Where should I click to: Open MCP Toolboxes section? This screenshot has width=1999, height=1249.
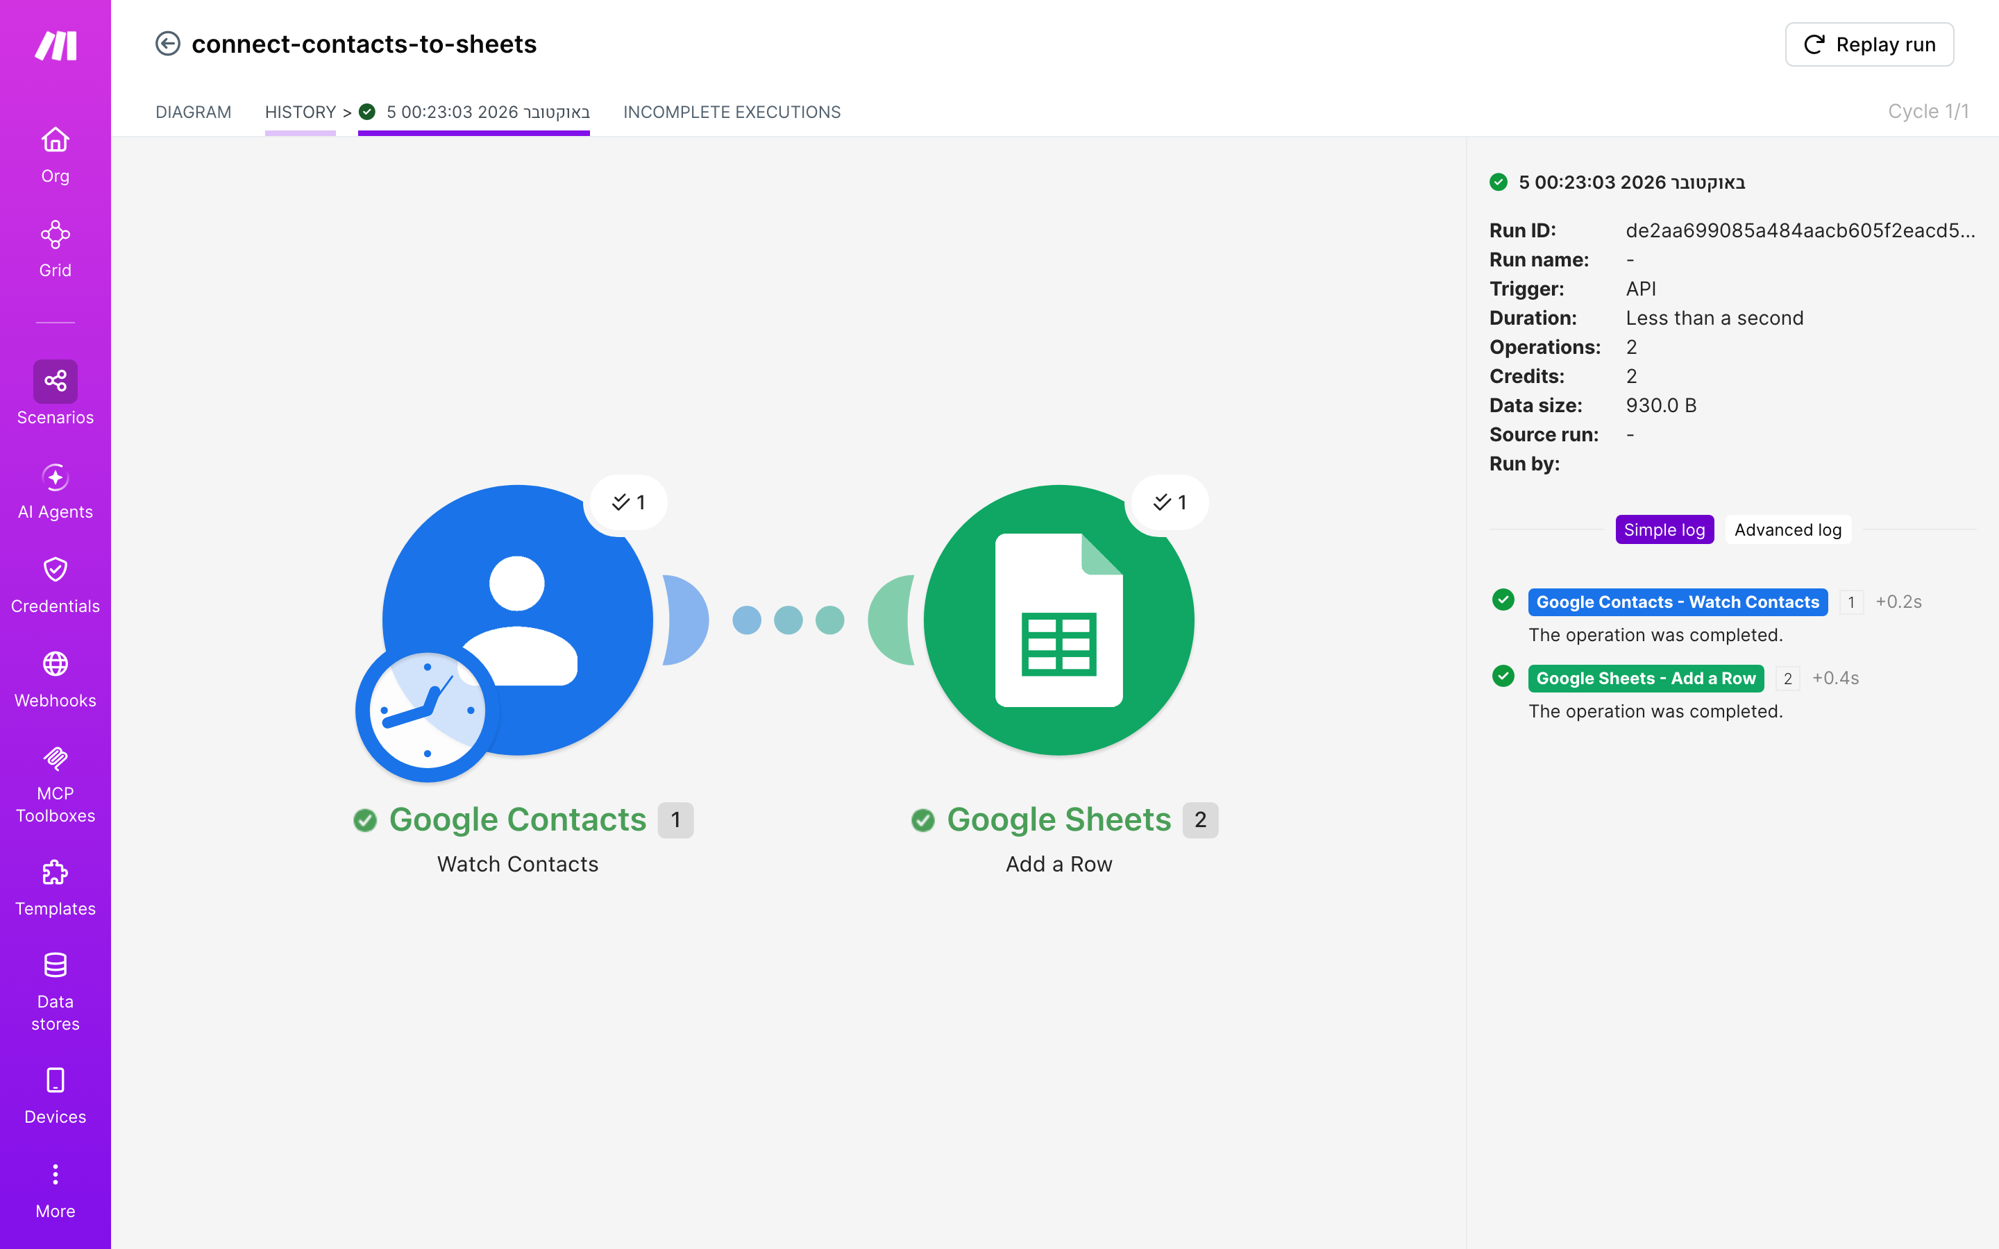pos(56,785)
